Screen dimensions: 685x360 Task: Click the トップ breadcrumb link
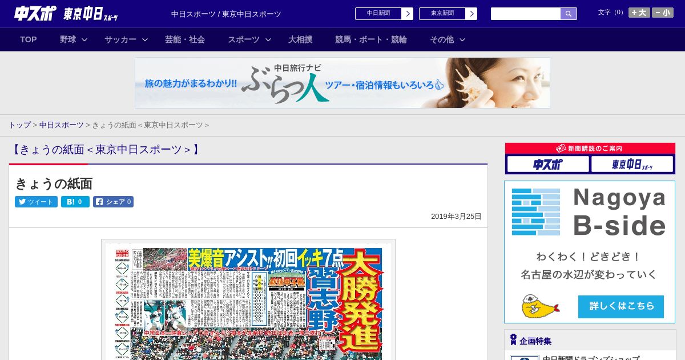(19, 125)
